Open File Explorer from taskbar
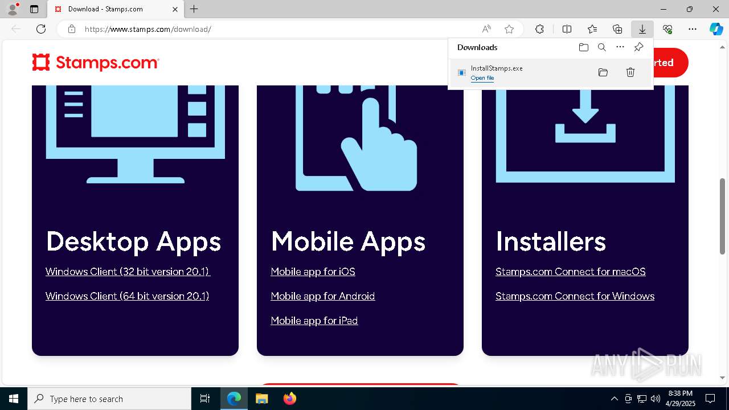This screenshot has height=410, width=729. pos(261,399)
